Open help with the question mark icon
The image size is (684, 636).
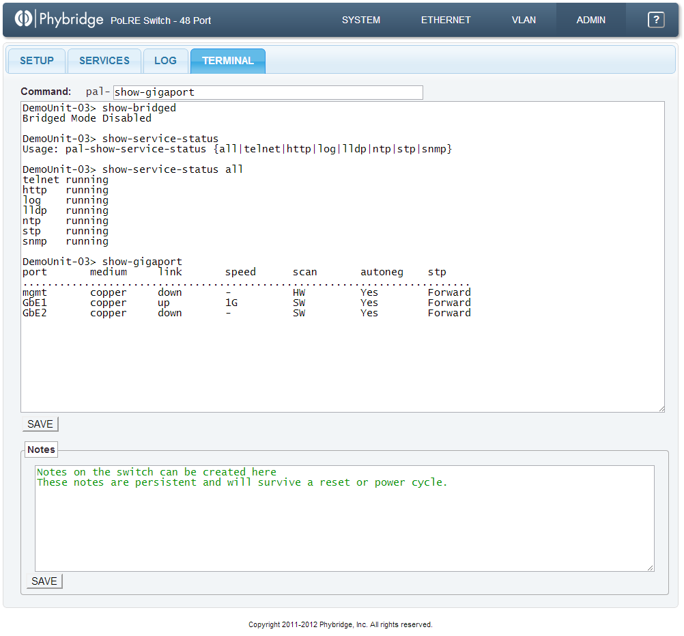coord(656,20)
